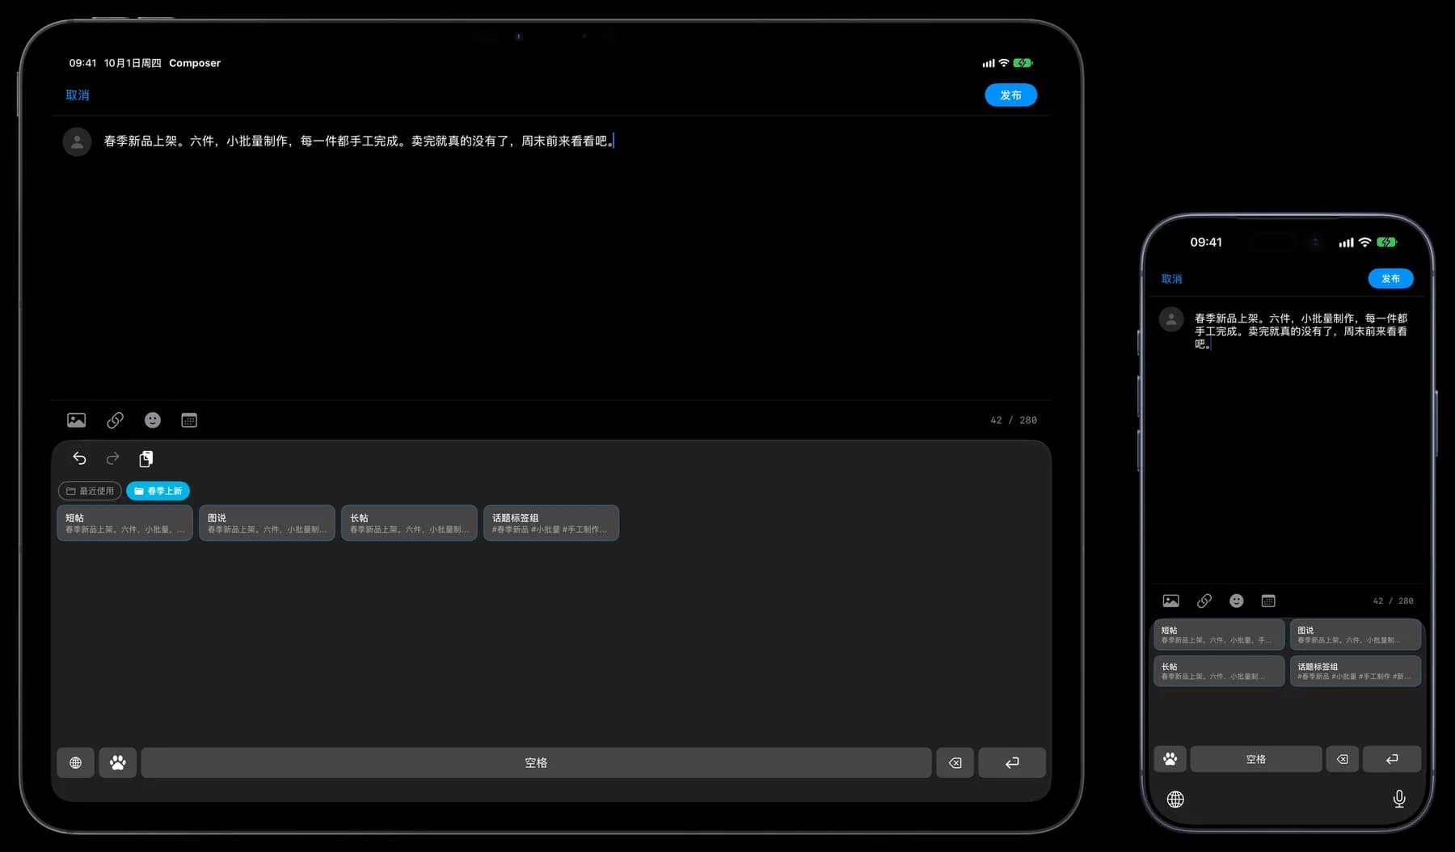Insert the 短帖 snippet on iPad

click(x=124, y=523)
